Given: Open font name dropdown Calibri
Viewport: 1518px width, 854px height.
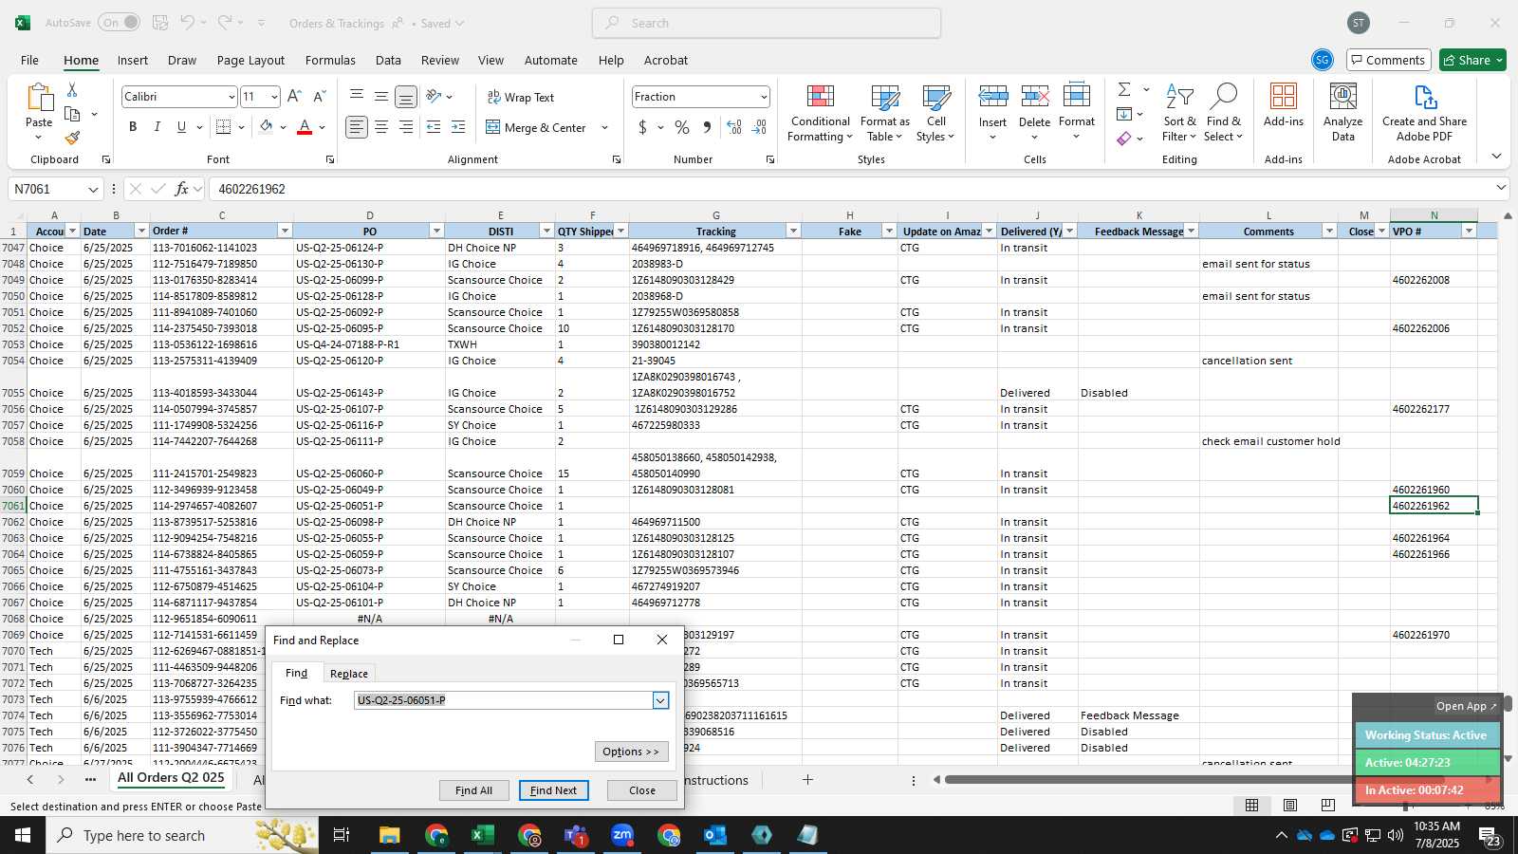Looking at the screenshot, I should 231,97.
